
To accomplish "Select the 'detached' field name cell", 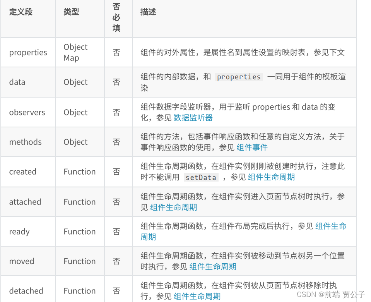I will (x=28, y=289).
